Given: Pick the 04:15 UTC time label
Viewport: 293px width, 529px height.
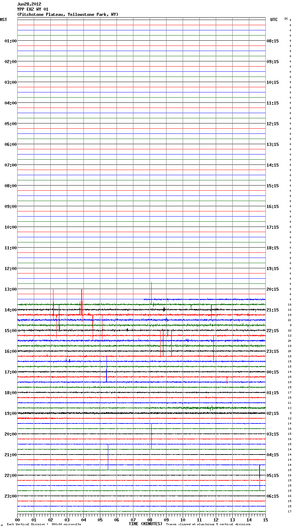Looking at the screenshot, I should 273,455.
